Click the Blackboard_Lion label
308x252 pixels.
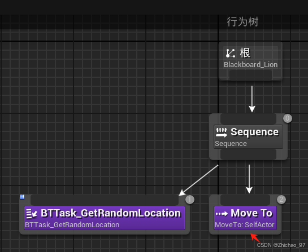pos(251,65)
